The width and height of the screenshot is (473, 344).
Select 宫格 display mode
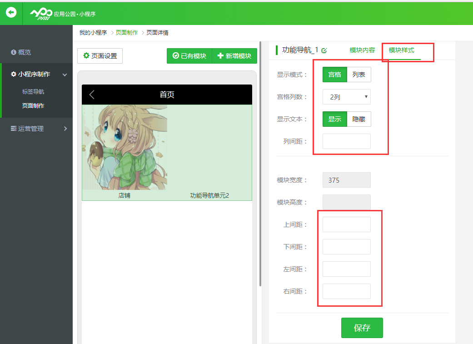[x=335, y=75]
